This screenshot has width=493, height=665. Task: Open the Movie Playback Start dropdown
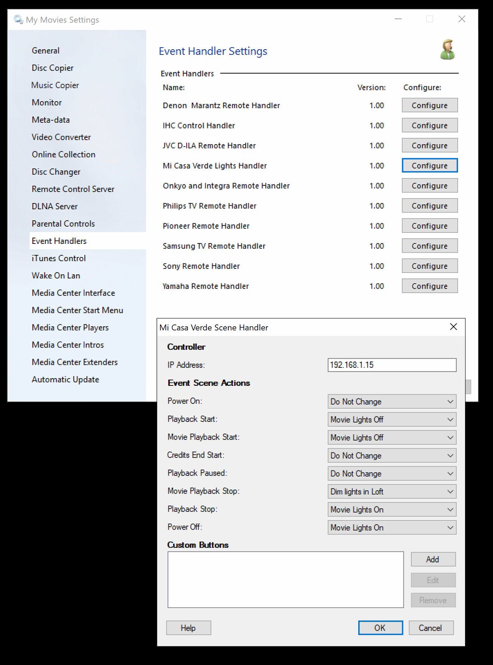tap(392, 438)
